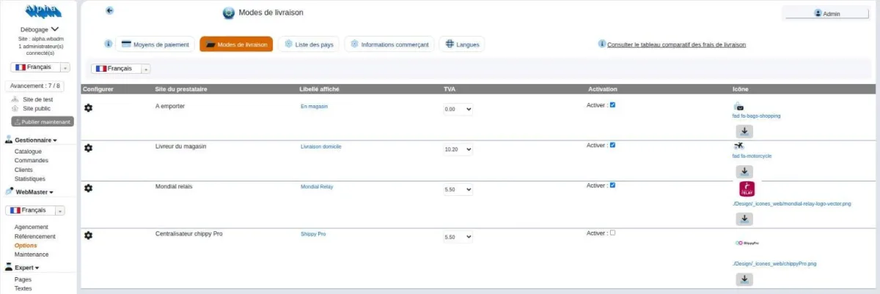Open Liste des pays tab
Screen dimensions: 880x294
tap(308, 44)
